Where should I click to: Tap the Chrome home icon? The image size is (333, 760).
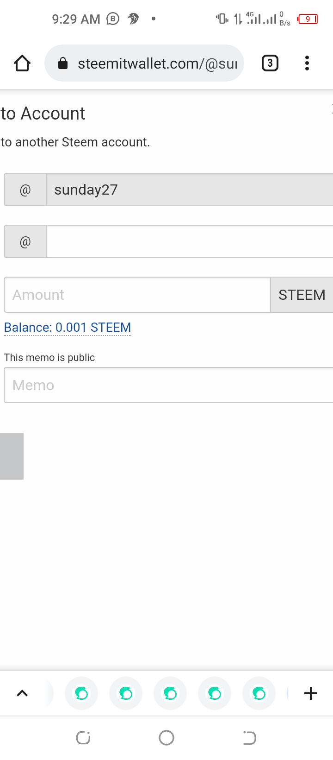[x=22, y=63]
